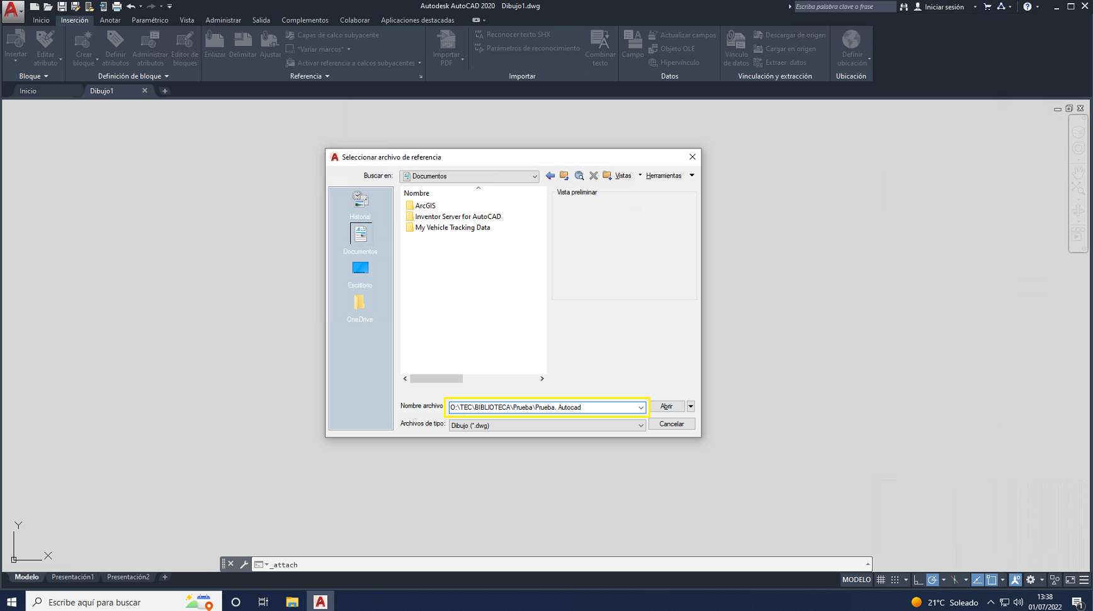
Task: Expand Definición de bloque panel
Action: tap(133, 76)
